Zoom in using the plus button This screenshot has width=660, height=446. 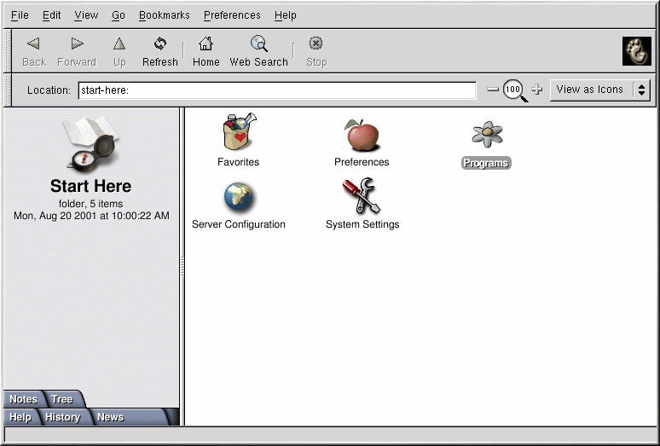537,90
